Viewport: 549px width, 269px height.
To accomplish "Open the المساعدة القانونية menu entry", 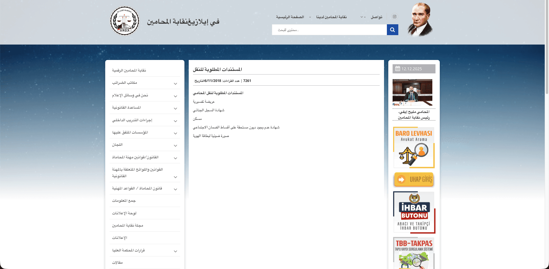I will [126, 107].
